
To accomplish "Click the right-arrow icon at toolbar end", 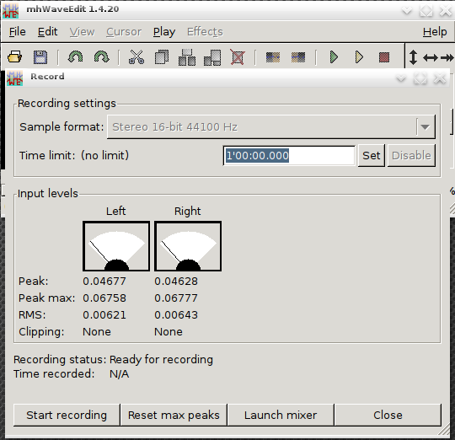I will click(447, 57).
